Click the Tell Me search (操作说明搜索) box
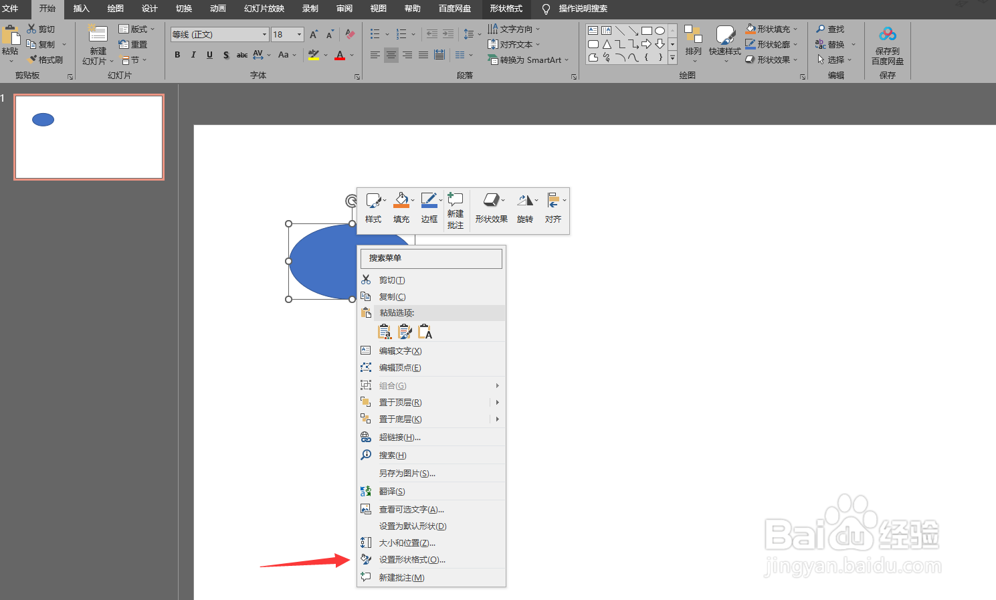 click(583, 9)
